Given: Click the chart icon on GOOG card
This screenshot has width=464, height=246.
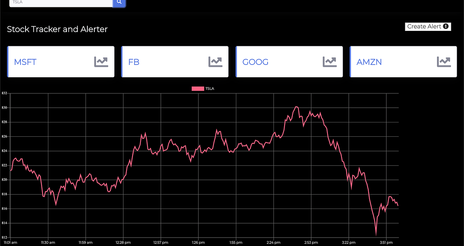Looking at the screenshot, I should (330, 62).
